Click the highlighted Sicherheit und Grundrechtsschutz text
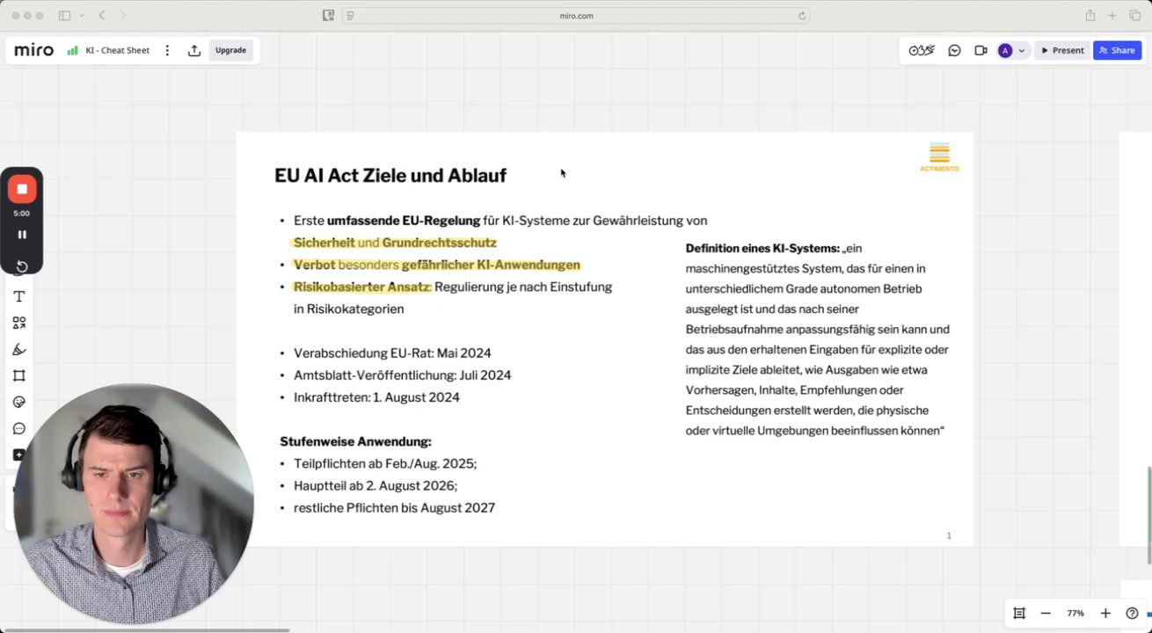Screen dimensions: 1152x633 point(395,243)
